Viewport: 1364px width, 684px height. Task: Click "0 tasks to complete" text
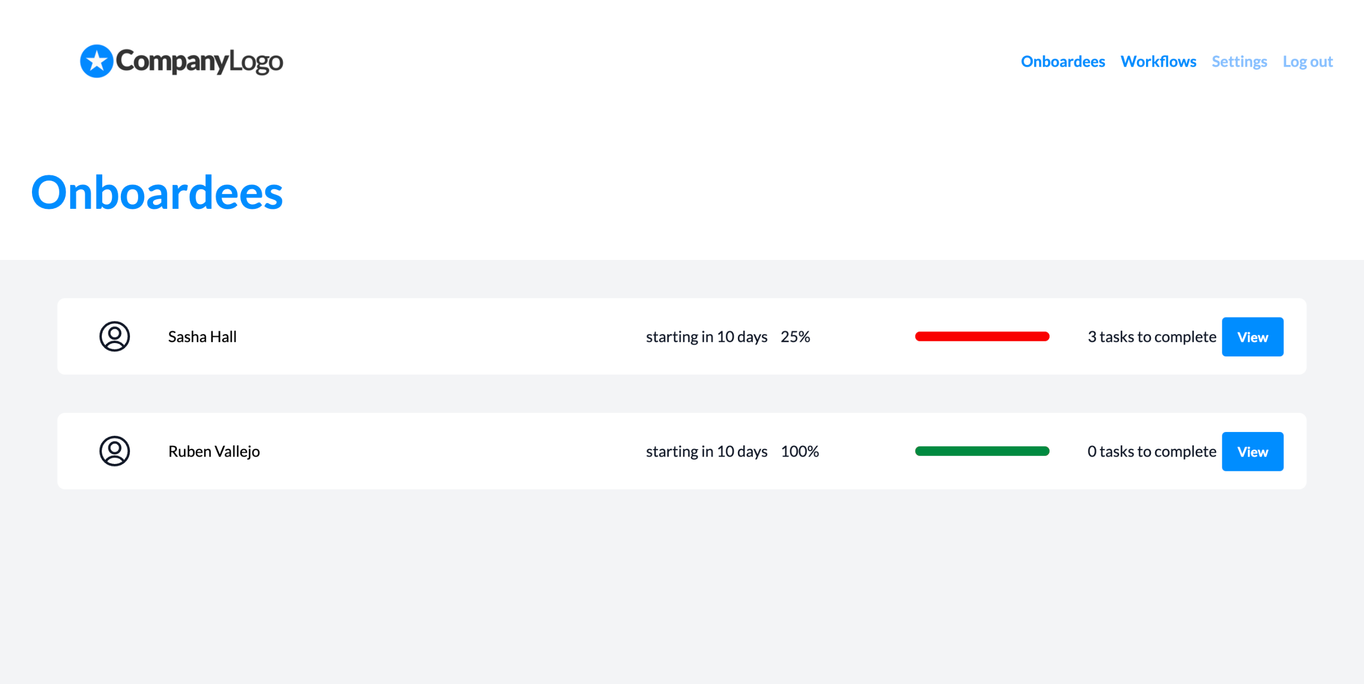point(1151,452)
